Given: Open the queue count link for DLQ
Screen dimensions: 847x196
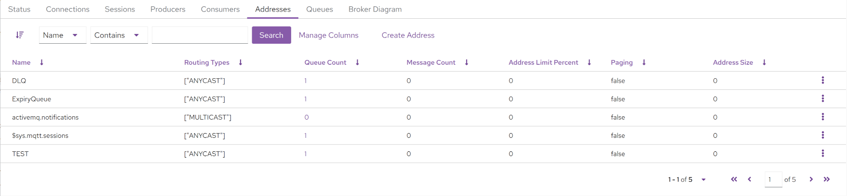Looking at the screenshot, I should 306,81.
